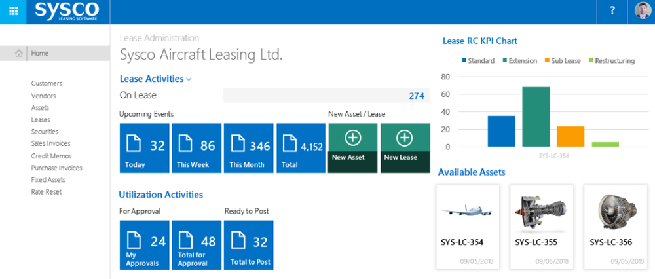Open Credit Memos from the sidebar
655x279 pixels.
click(51, 156)
